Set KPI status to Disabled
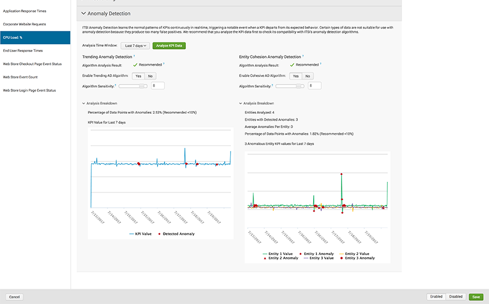 click(x=455, y=297)
